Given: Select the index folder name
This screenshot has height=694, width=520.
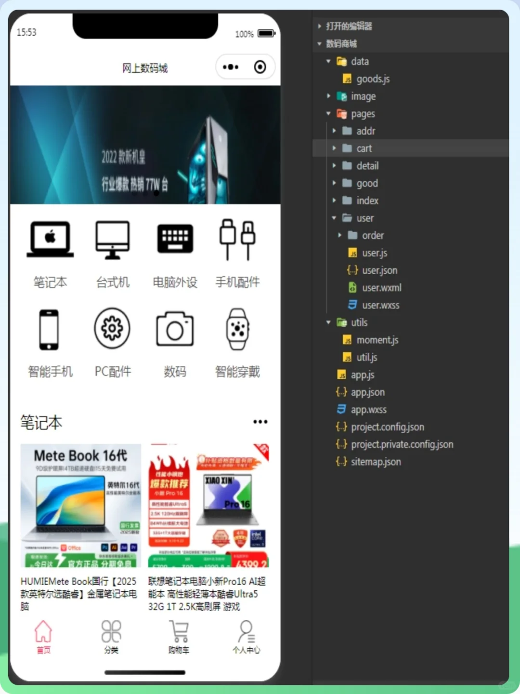Looking at the screenshot, I should pos(367,200).
